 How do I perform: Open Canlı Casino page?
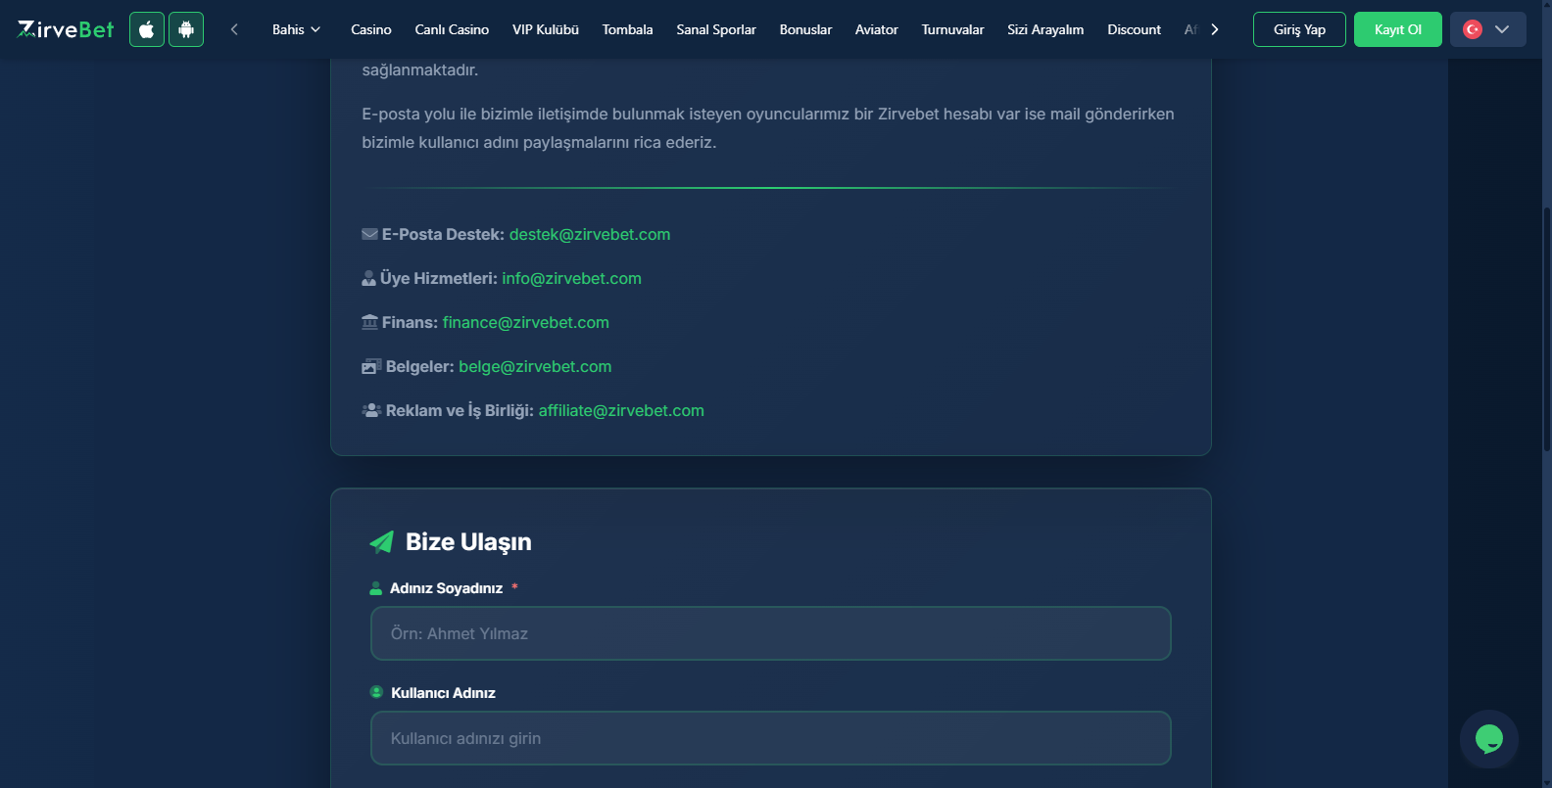tap(452, 29)
